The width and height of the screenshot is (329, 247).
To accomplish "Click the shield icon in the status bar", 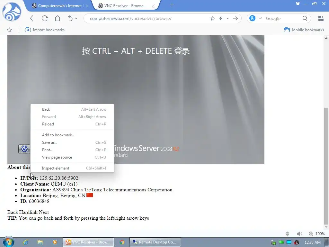I will [x=288, y=234].
